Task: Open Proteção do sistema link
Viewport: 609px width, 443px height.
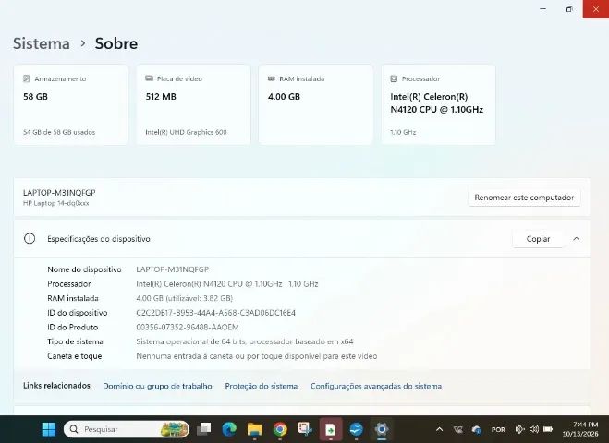Action: pyautogui.click(x=261, y=386)
